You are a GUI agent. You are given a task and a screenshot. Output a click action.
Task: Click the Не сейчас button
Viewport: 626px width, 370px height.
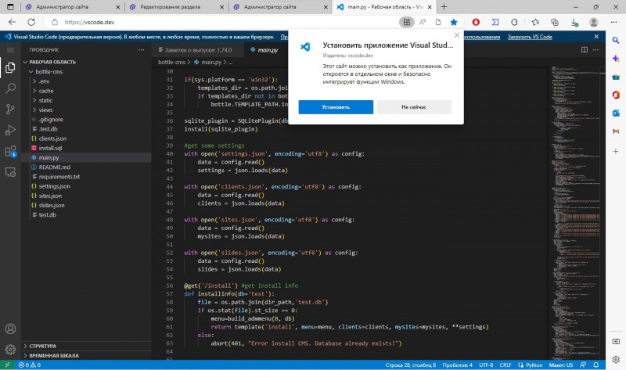click(x=414, y=107)
